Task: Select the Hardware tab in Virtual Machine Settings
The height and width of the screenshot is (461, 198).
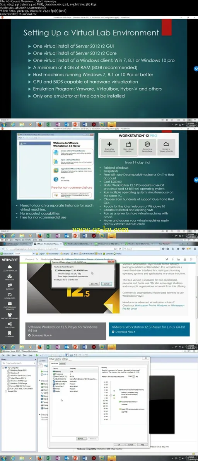Action: coord(55,364)
